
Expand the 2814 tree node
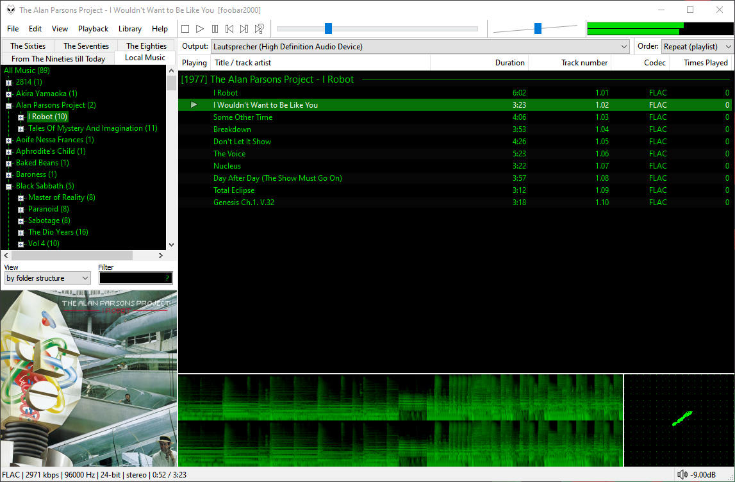pyautogui.click(x=9, y=83)
